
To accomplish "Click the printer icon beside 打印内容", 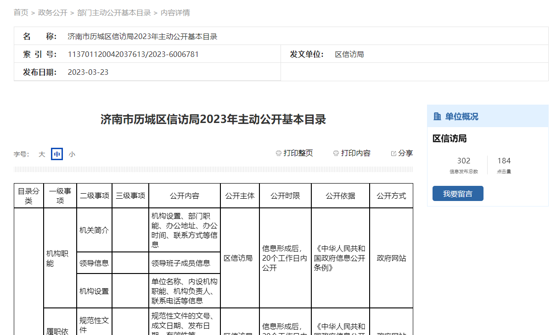I will tap(336, 153).
